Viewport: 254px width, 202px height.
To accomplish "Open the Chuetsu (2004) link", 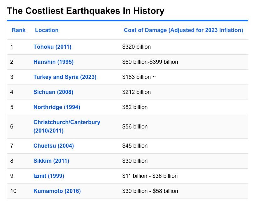I will (x=53, y=146).
